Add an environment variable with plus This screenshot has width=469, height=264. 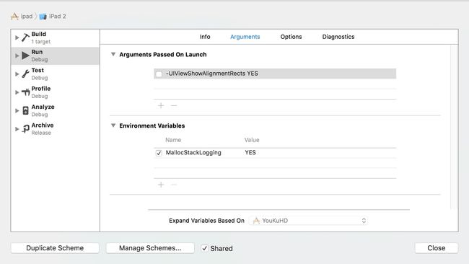161,185
